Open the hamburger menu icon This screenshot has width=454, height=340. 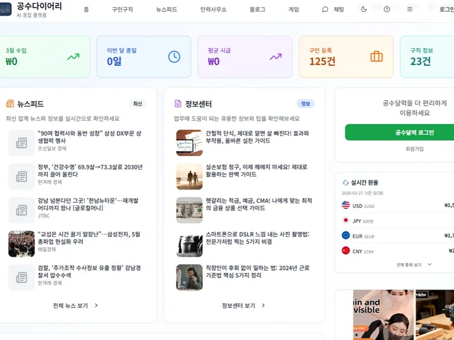coord(410,9)
